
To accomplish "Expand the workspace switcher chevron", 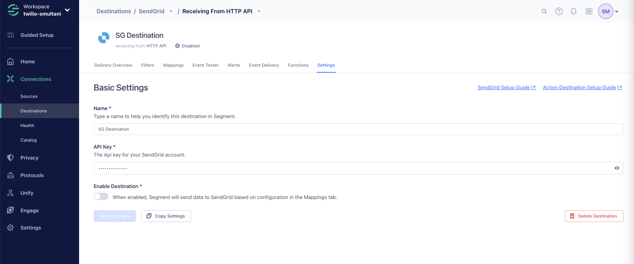I will (67, 10).
